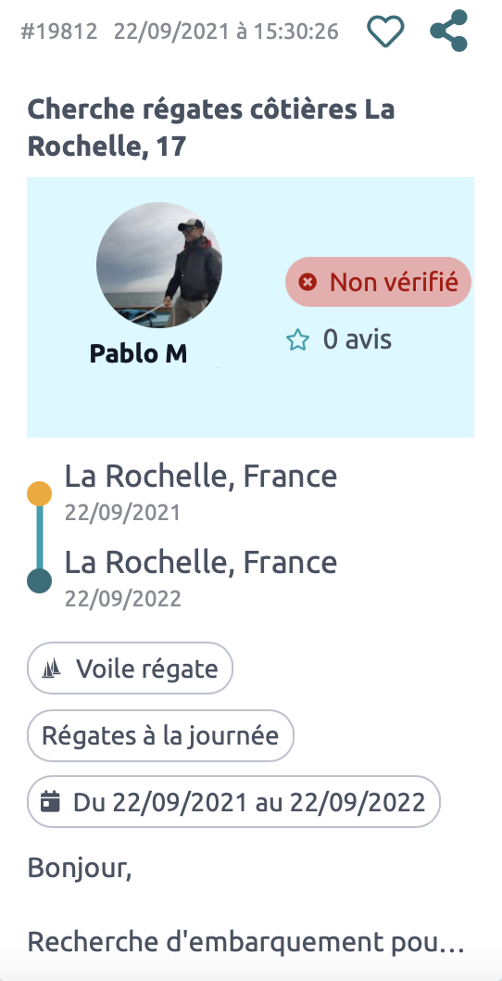Image resolution: width=502 pixels, height=981 pixels.
Task: Open Pablo M's profile photo
Action: click(x=159, y=264)
